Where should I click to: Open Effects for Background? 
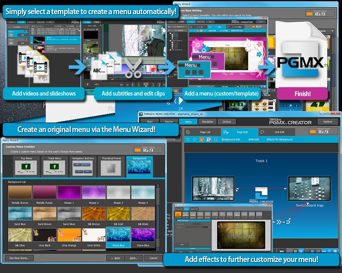coord(279,139)
